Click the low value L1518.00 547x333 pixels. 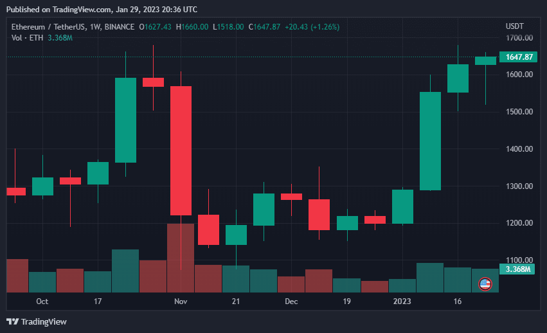(x=228, y=27)
